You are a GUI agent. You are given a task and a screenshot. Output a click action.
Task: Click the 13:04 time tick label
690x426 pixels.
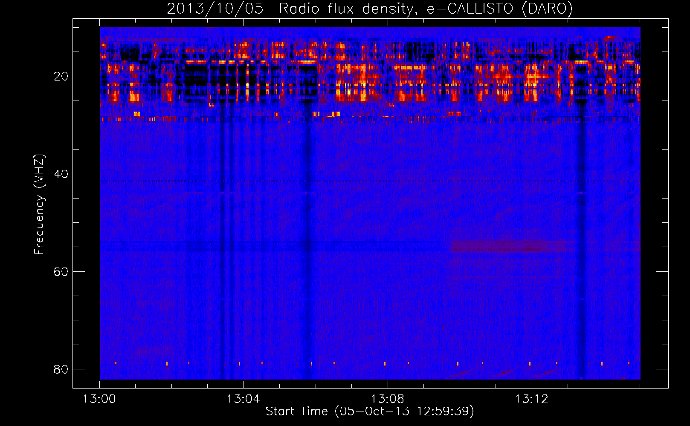(243, 399)
